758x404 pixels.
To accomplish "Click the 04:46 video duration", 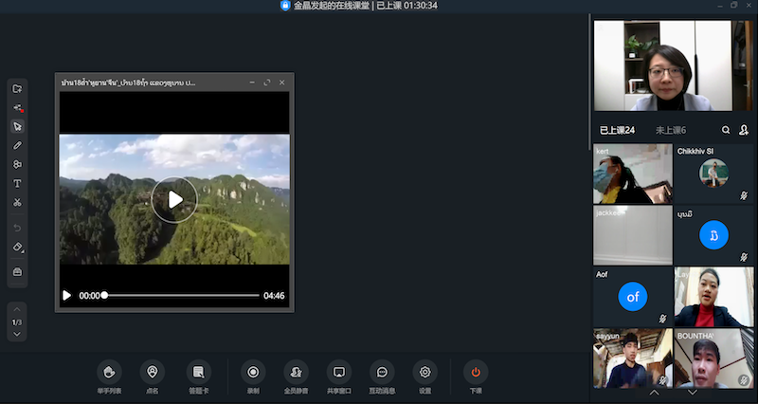I will coord(274,296).
